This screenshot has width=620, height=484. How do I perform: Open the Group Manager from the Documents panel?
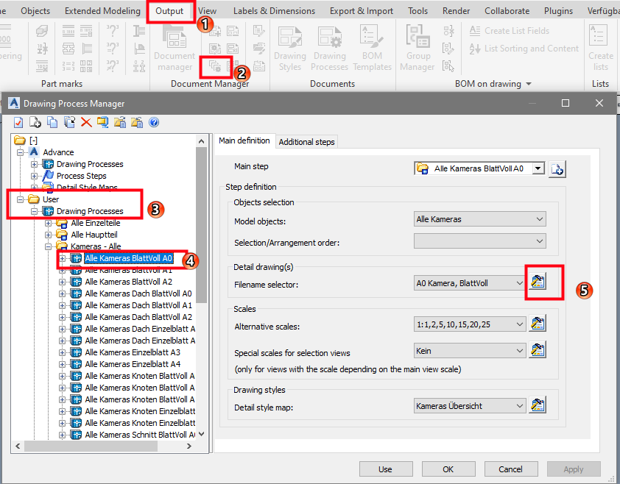[x=418, y=46]
